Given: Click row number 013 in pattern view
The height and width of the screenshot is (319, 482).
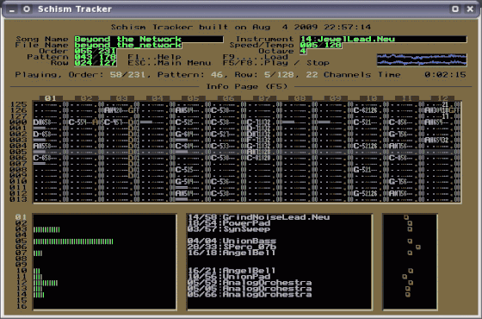Looking at the screenshot, I should point(19,199).
